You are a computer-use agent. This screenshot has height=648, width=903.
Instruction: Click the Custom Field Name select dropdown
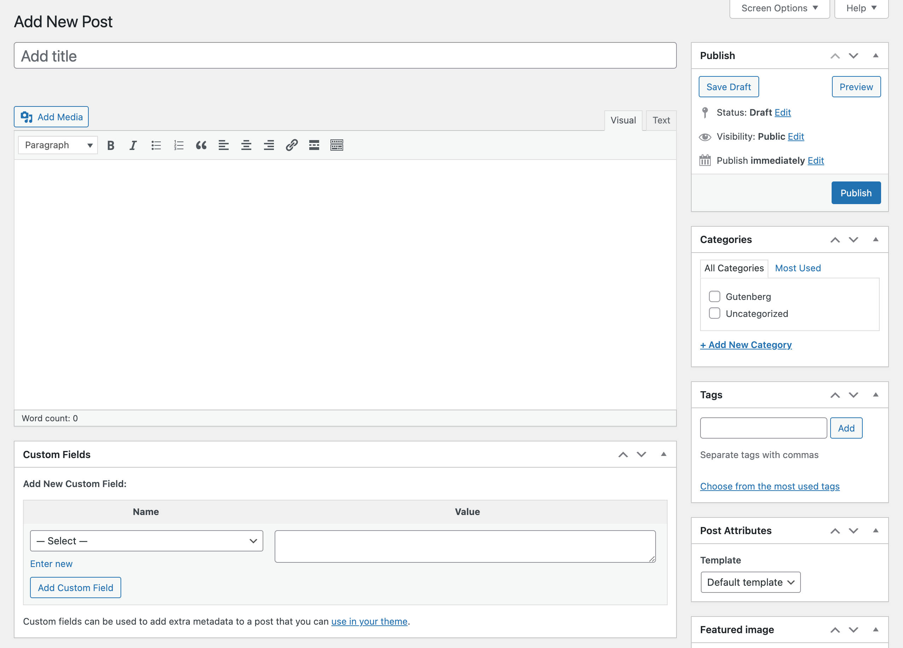click(146, 540)
